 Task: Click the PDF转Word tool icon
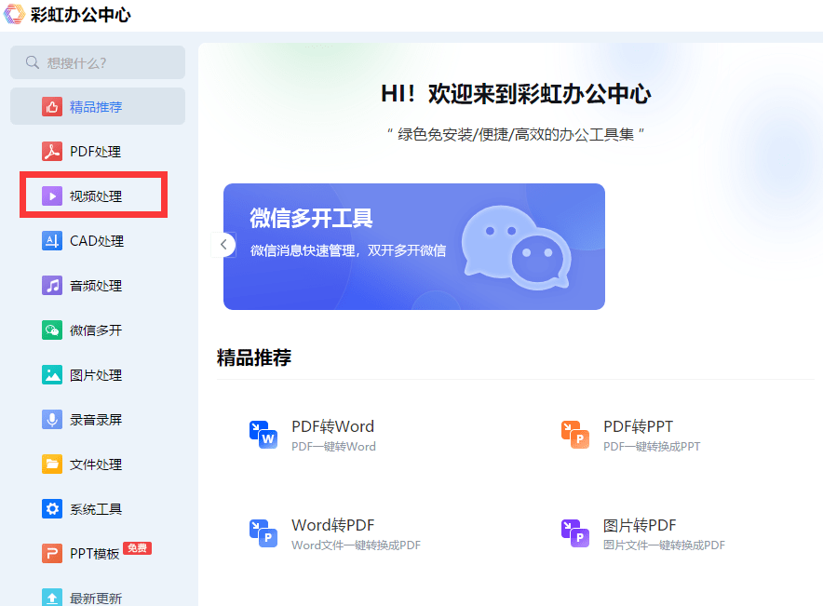tap(263, 435)
